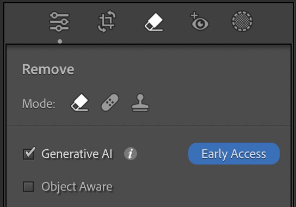Click the checkmark inside Generative AI box
Screen dimensions: 296x207
(30, 152)
